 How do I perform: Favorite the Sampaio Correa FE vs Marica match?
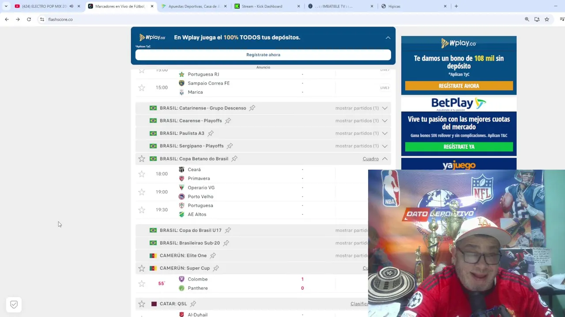tap(142, 88)
